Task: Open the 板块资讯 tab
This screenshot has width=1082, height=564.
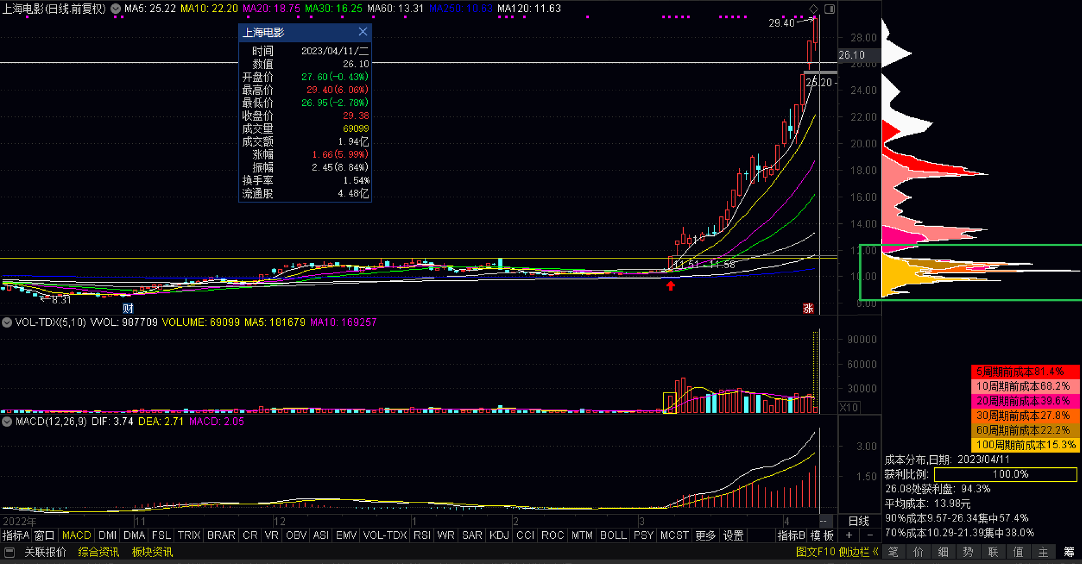Action: click(x=152, y=552)
